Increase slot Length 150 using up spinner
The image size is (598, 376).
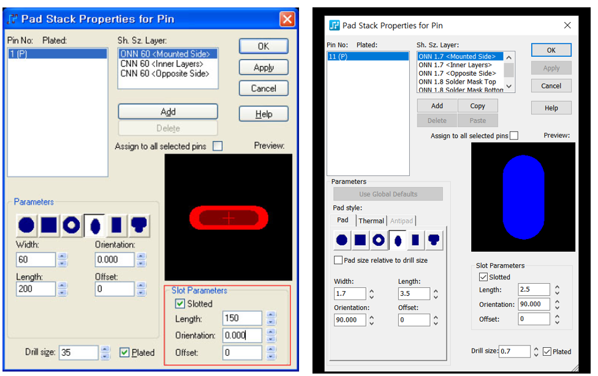pos(271,315)
